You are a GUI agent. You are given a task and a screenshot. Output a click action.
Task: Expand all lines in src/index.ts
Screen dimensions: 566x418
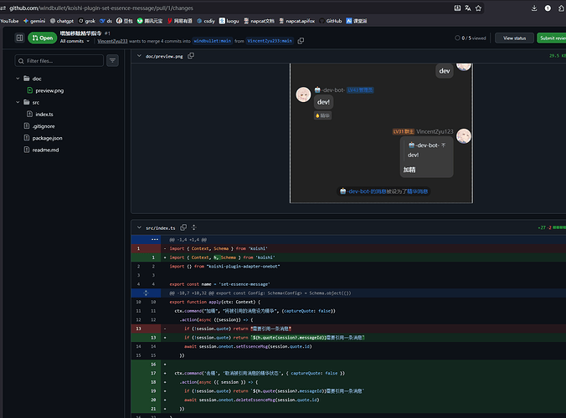[x=194, y=227]
